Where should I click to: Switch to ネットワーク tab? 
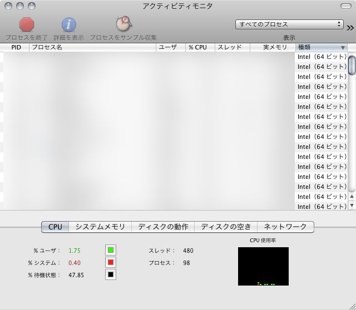point(285,227)
